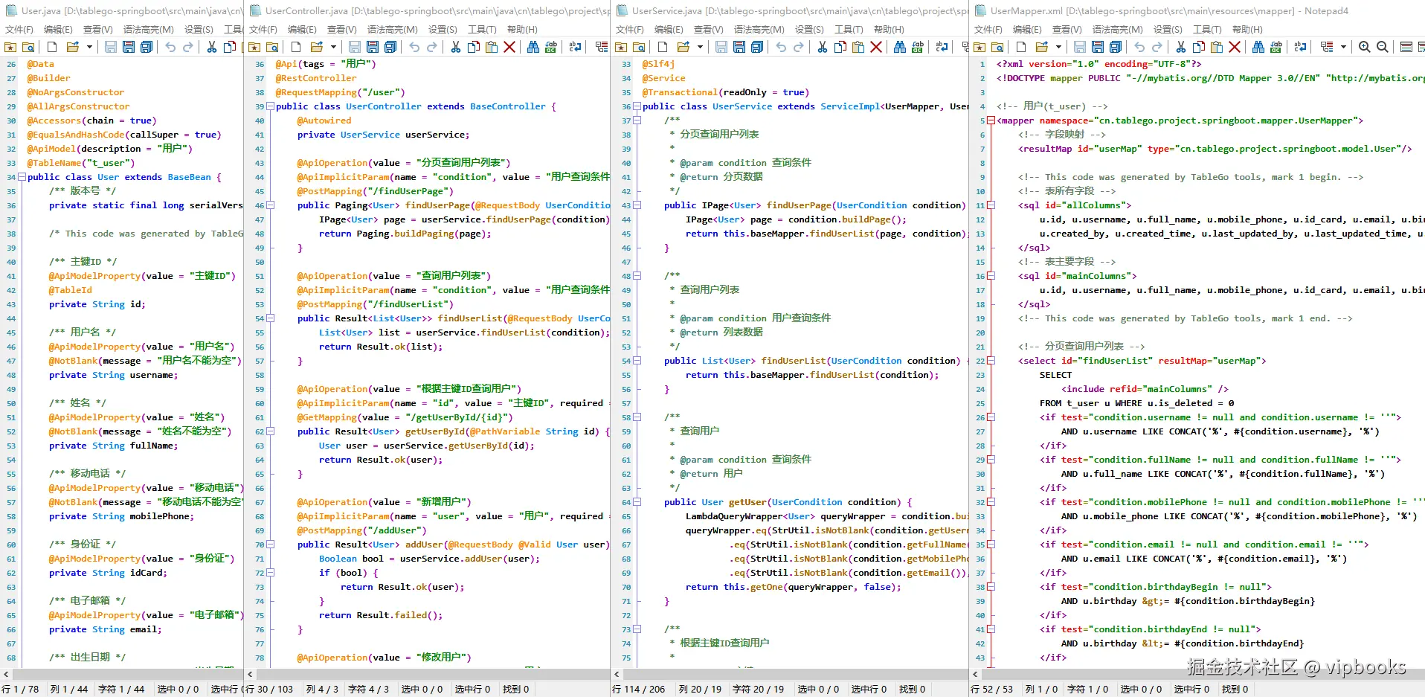
Task: Open Find binoculars in UserController.java toolbar
Action: point(533,47)
